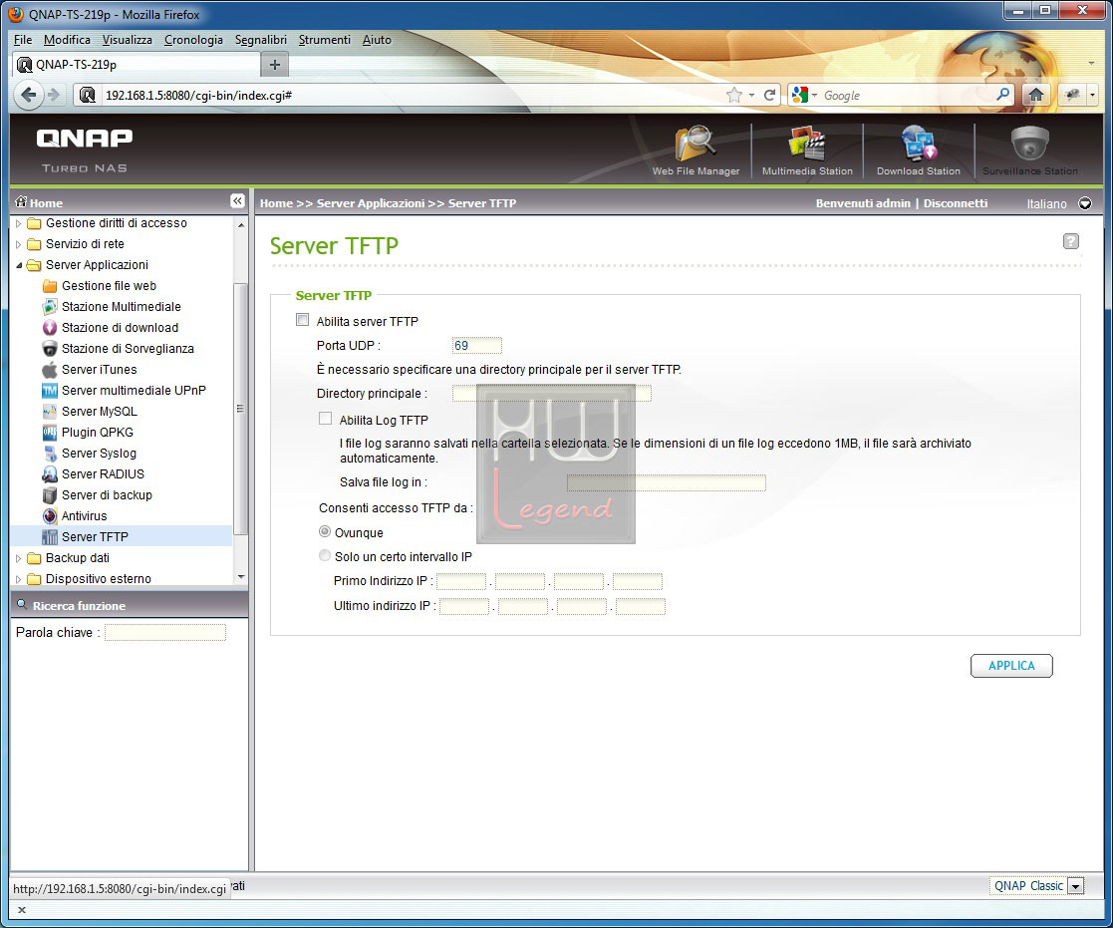Click the sidebar tree scroll down arrow
This screenshot has width=1113, height=928.
click(x=241, y=577)
